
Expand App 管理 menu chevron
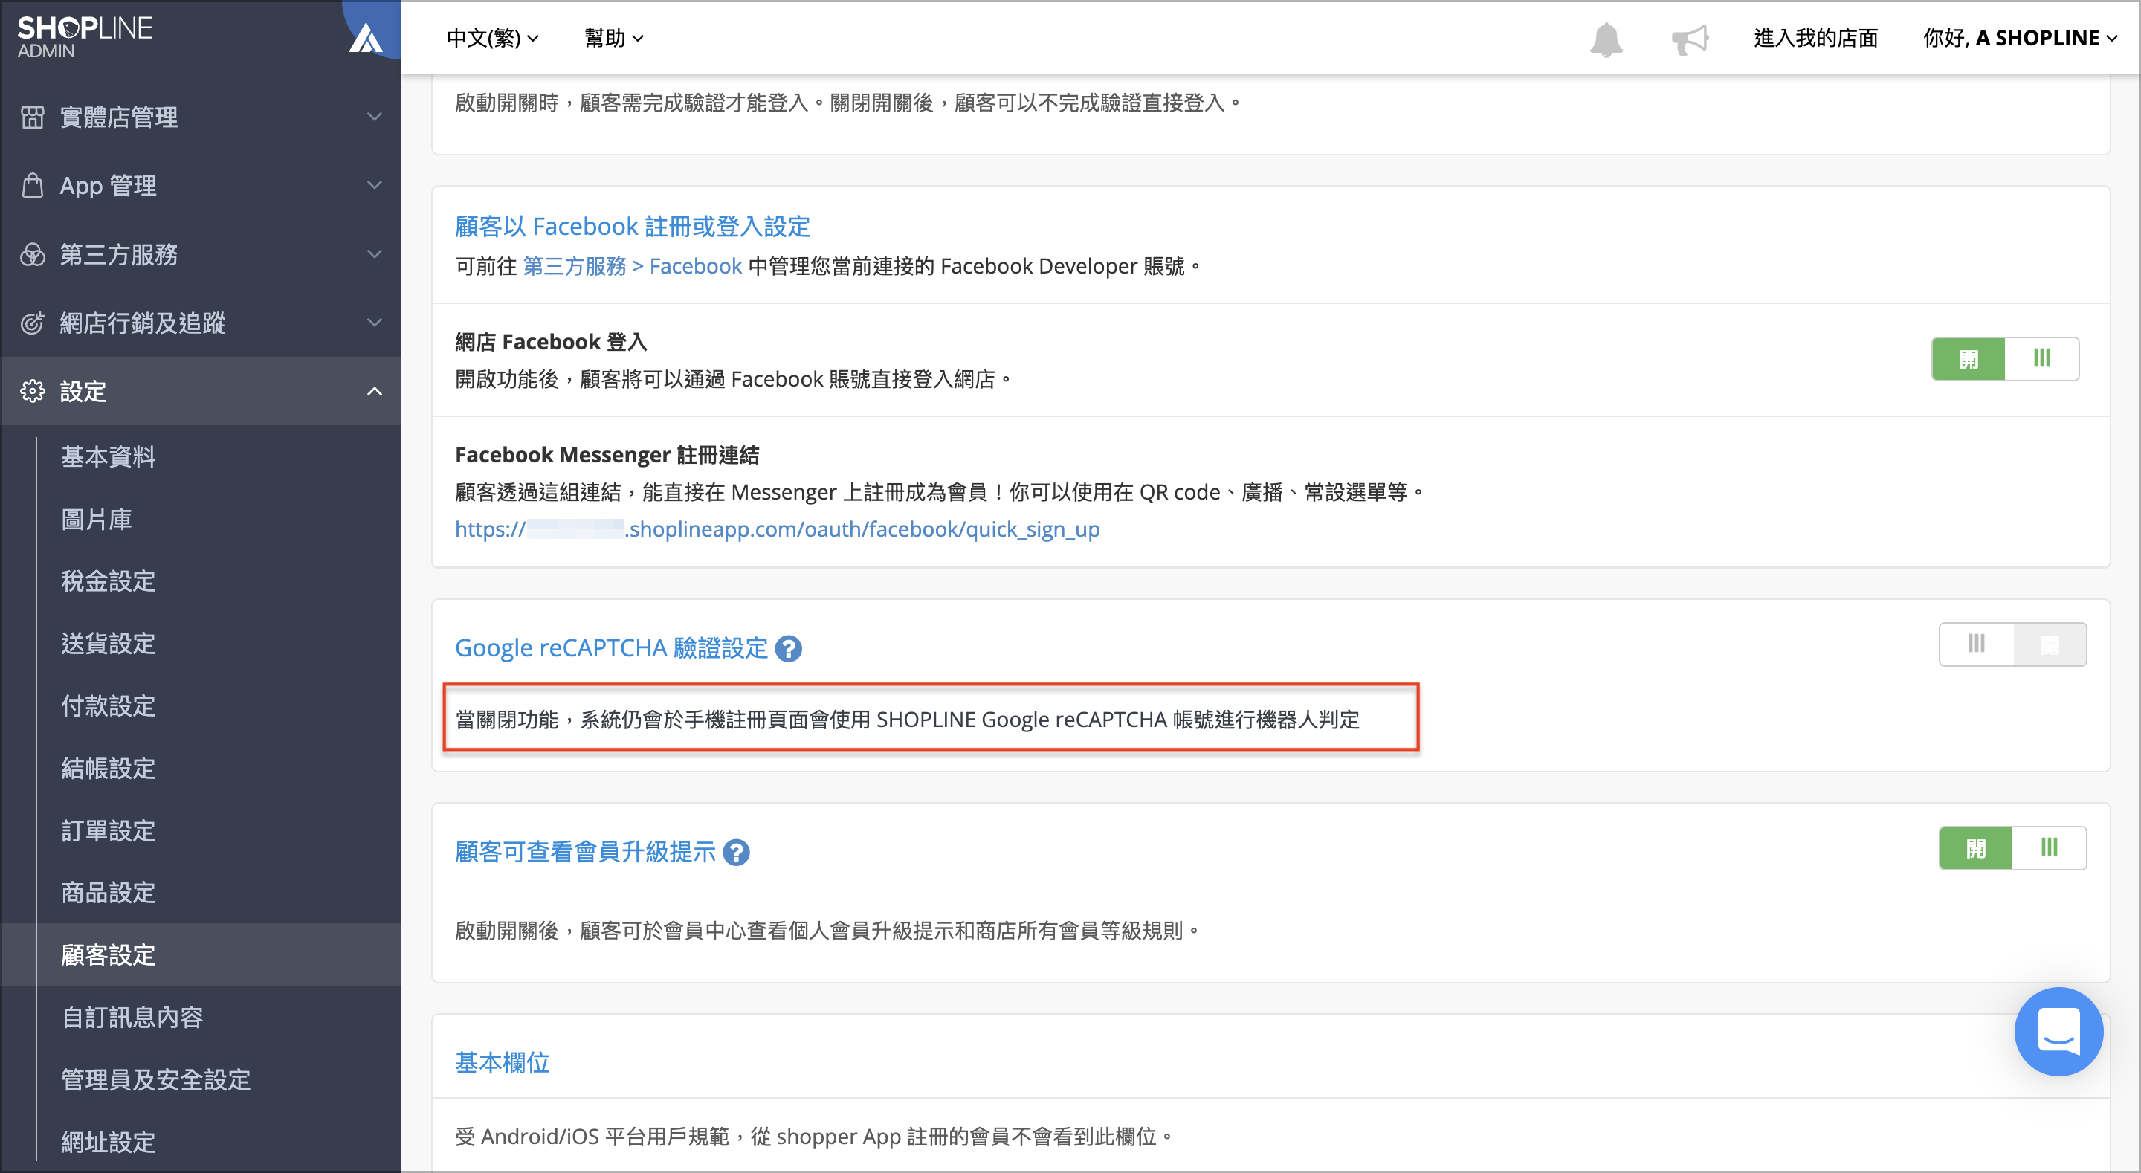click(375, 185)
